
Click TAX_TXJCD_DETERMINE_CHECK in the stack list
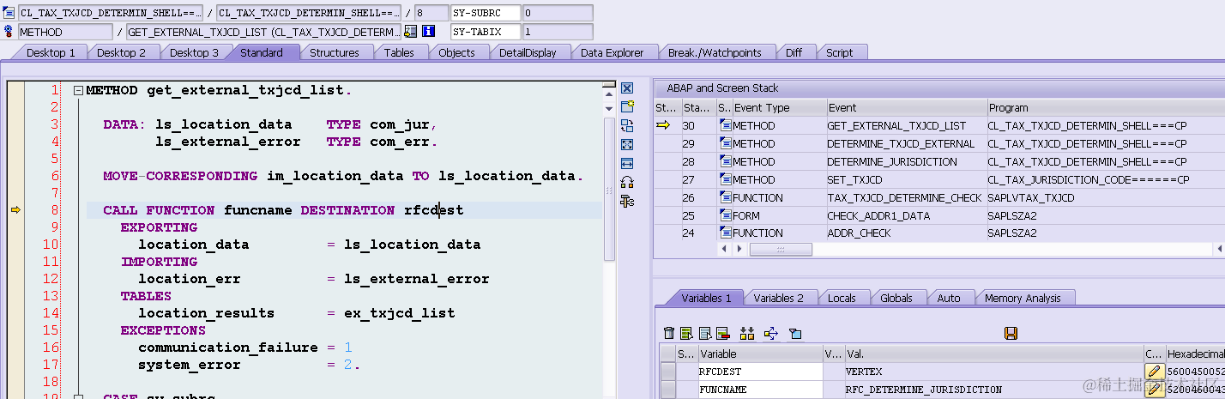tap(904, 197)
